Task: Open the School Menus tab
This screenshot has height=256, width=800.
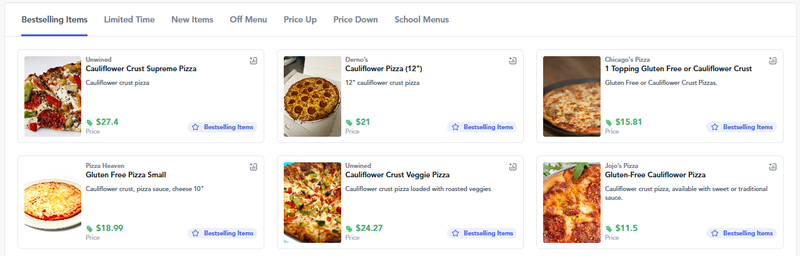Action: click(x=422, y=19)
